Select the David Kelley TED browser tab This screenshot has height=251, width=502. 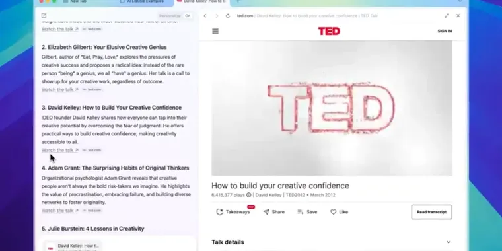[201, 1]
